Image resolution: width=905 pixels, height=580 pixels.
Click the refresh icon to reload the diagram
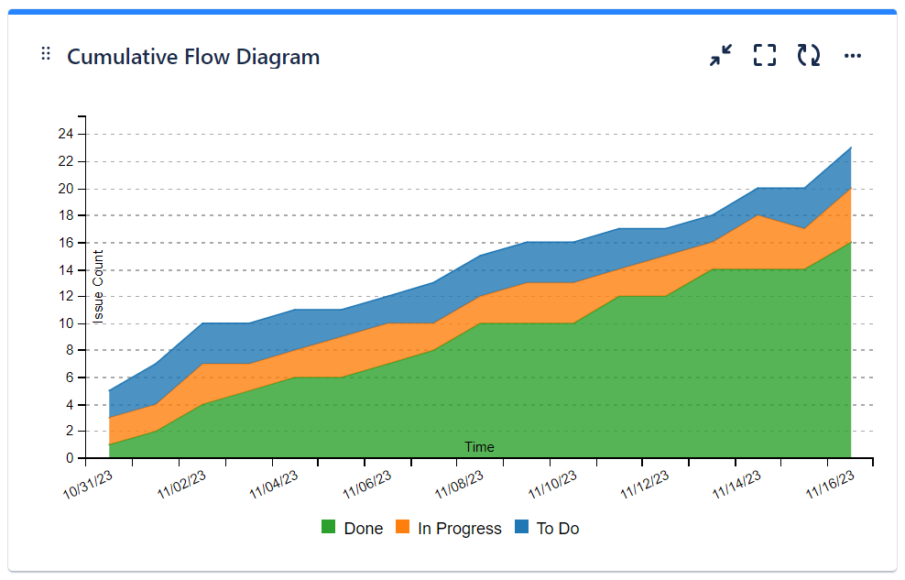(x=810, y=55)
